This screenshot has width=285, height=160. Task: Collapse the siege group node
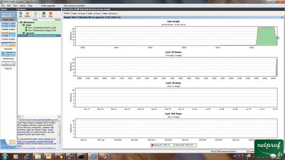point(21,25)
